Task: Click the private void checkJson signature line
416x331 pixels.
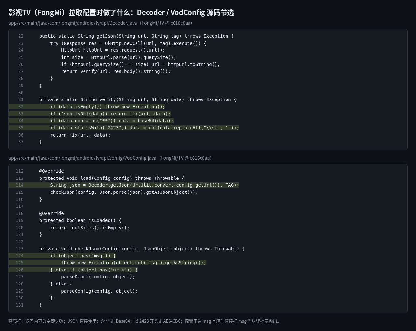Action: pos(142,249)
